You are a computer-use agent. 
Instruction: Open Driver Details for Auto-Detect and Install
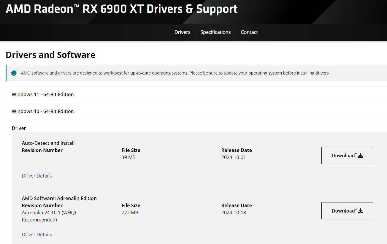coord(37,176)
